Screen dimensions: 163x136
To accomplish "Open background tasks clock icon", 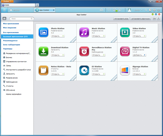I will coord(109,10).
